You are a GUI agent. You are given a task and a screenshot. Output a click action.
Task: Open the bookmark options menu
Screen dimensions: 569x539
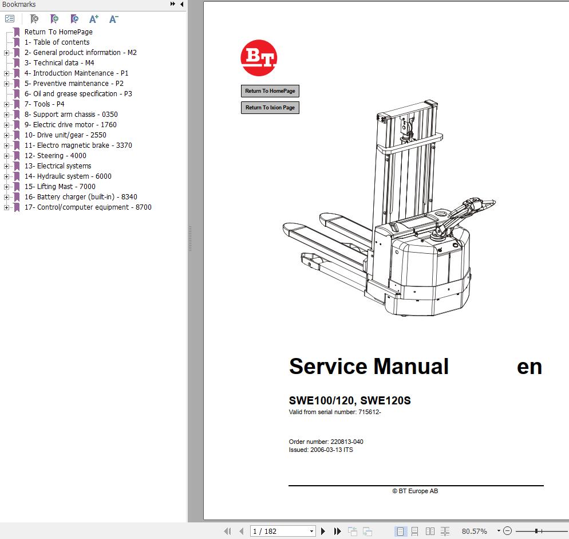(9, 19)
